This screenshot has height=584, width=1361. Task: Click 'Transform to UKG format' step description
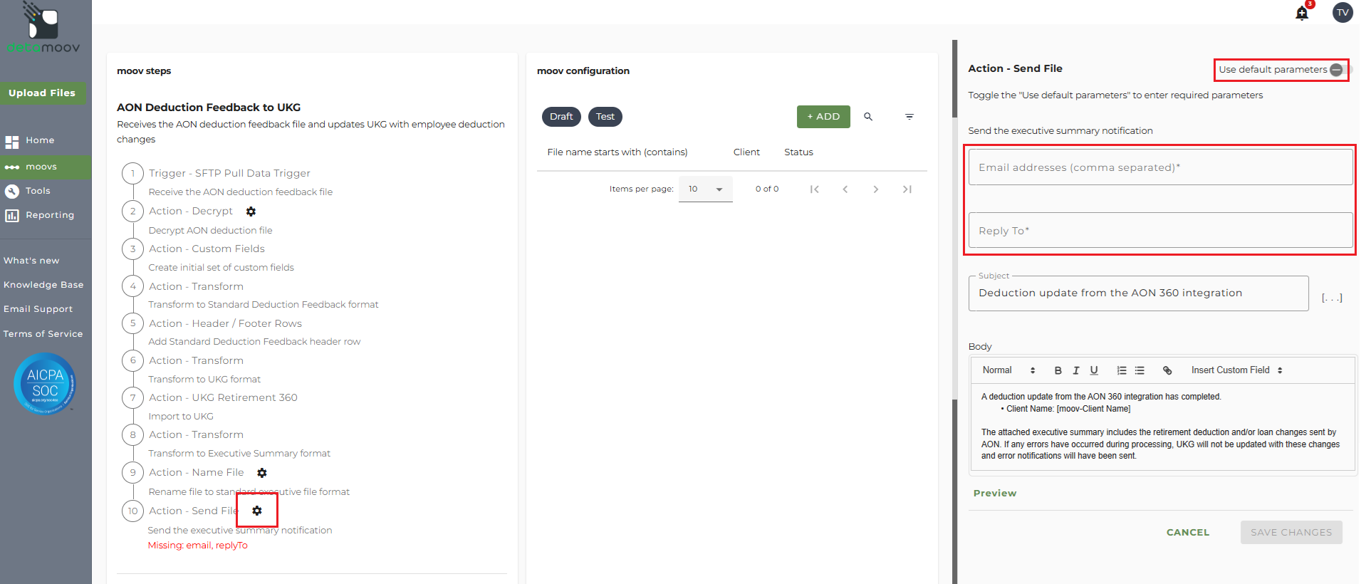204,380
